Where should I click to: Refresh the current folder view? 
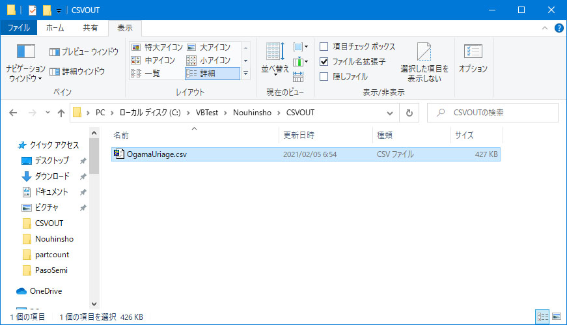pos(409,113)
